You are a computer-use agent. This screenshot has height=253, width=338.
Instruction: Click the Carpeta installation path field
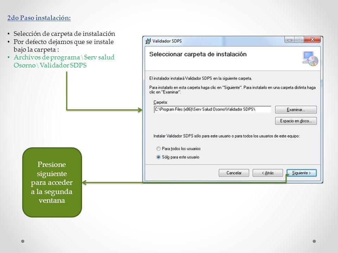click(x=213, y=109)
